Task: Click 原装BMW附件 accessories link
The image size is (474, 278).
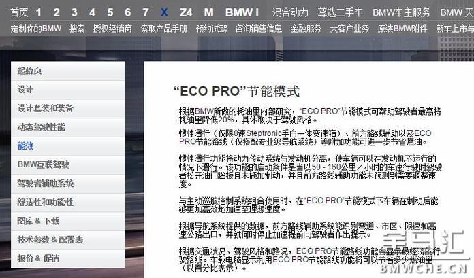Action: pyautogui.click(x=402, y=29)
